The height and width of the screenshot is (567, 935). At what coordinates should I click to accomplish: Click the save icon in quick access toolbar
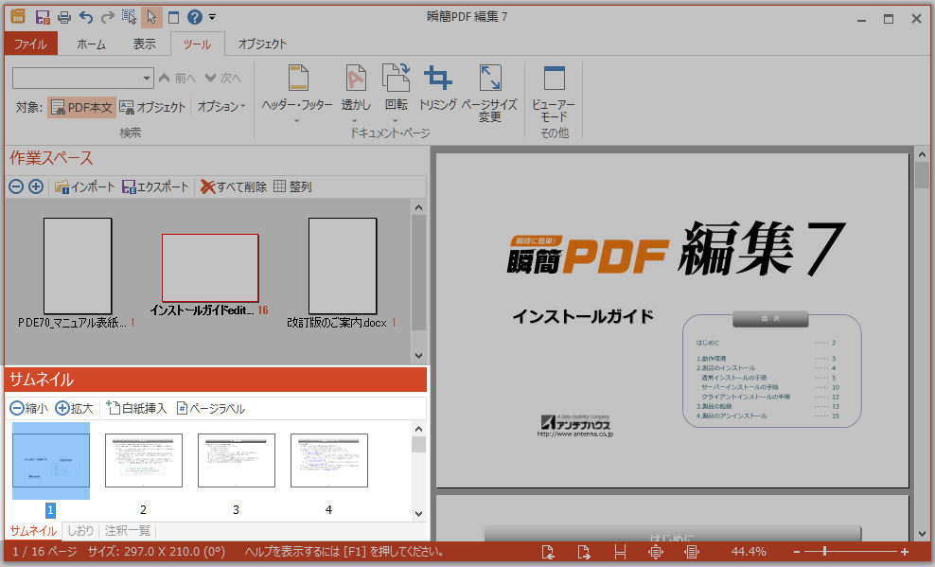43,17
